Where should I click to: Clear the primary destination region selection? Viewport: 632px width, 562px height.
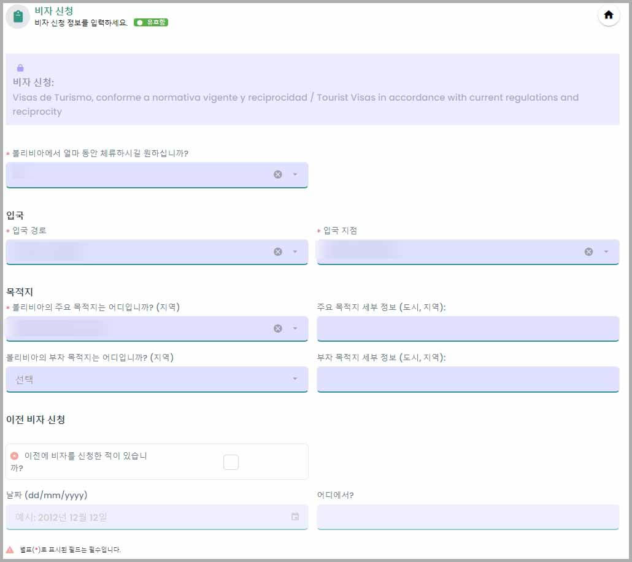pos(279,328)
